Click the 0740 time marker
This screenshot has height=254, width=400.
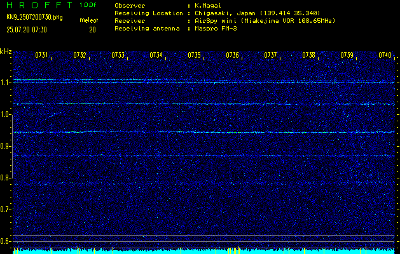pos(385,55)
